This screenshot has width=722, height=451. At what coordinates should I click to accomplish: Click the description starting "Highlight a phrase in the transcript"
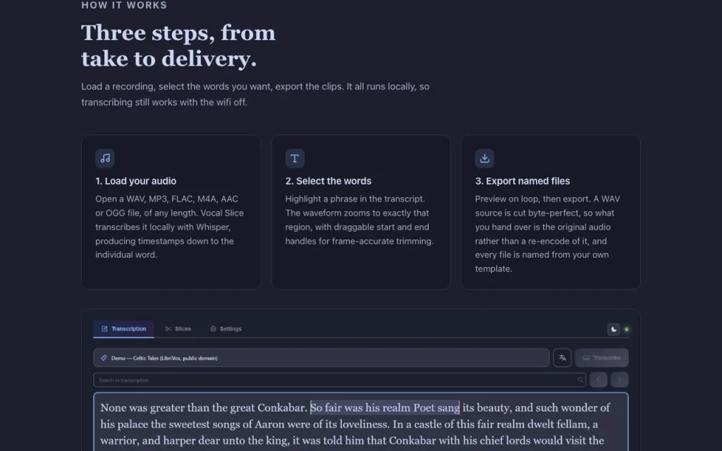coord(360,220)
